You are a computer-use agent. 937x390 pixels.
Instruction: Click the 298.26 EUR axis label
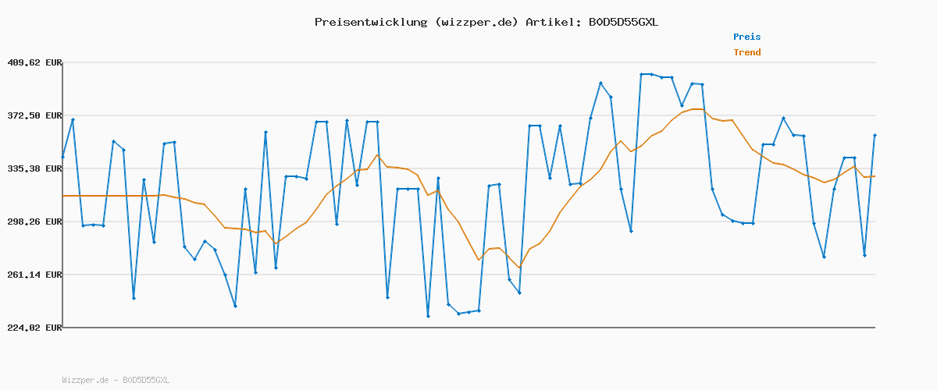pyautogui.click(x=34, y=222)
